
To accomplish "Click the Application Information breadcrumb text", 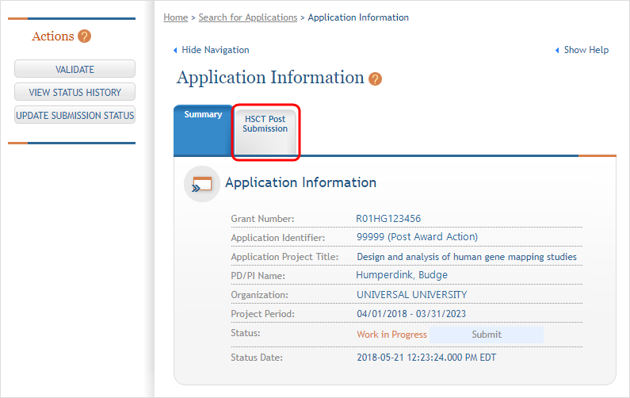I will [358, 17].
